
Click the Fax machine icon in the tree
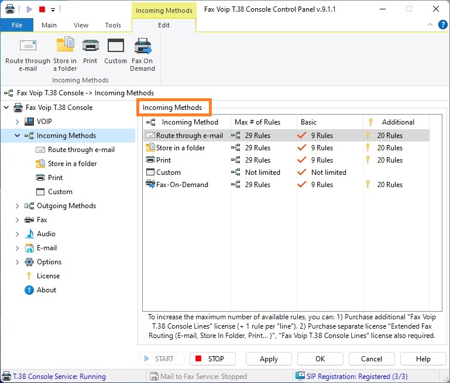[x=29, y=220]
